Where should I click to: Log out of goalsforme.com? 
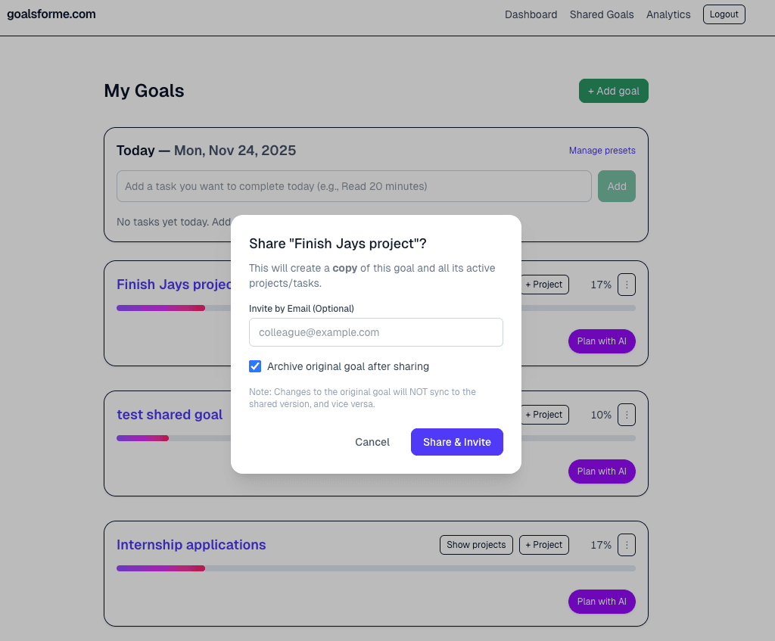pyautogui.click(x=724, y=14)
